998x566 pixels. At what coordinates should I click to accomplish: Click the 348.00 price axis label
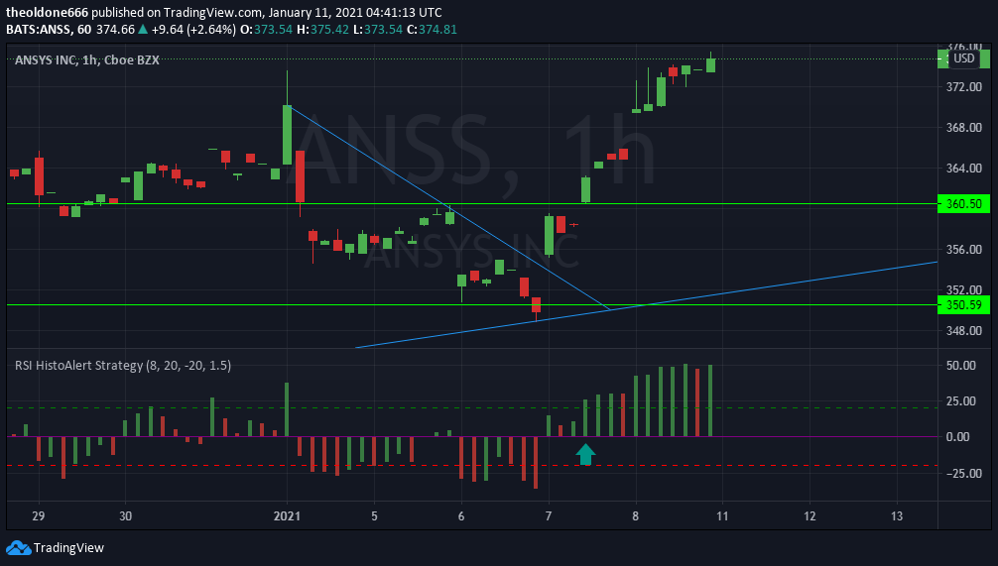(963, 331)
